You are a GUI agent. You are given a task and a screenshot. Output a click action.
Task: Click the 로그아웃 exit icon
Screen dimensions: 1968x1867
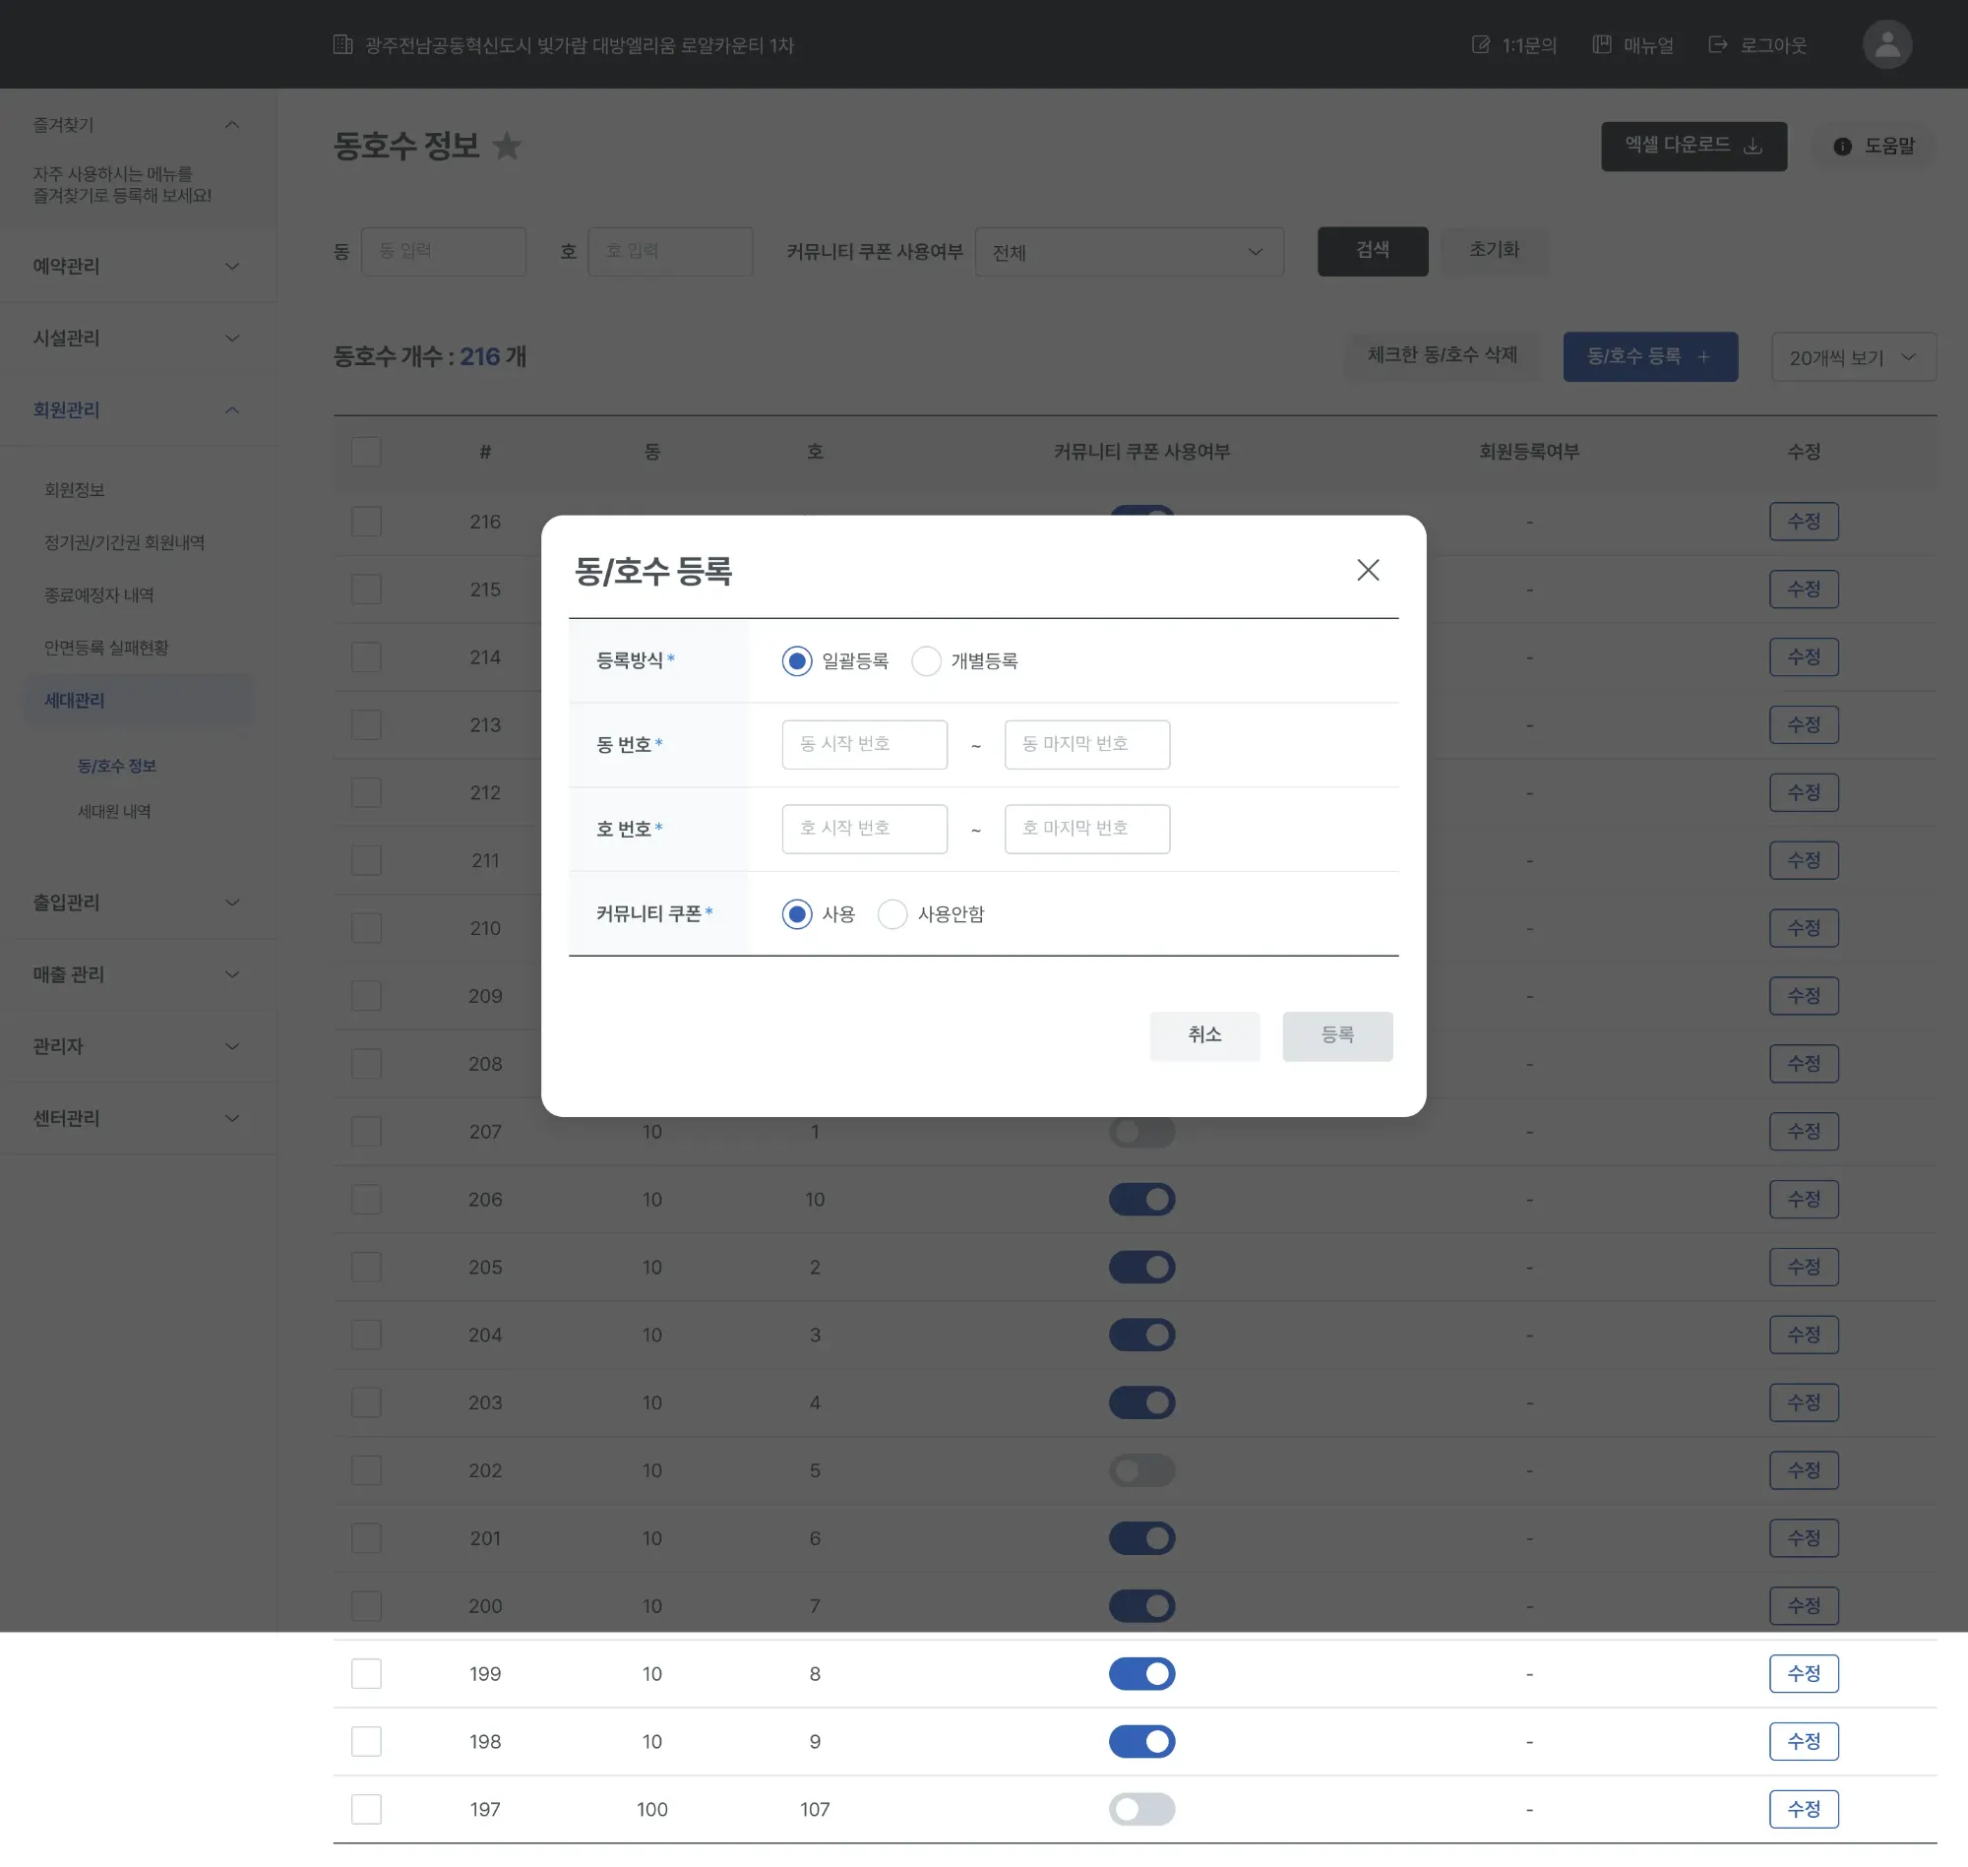point(1717,45)
